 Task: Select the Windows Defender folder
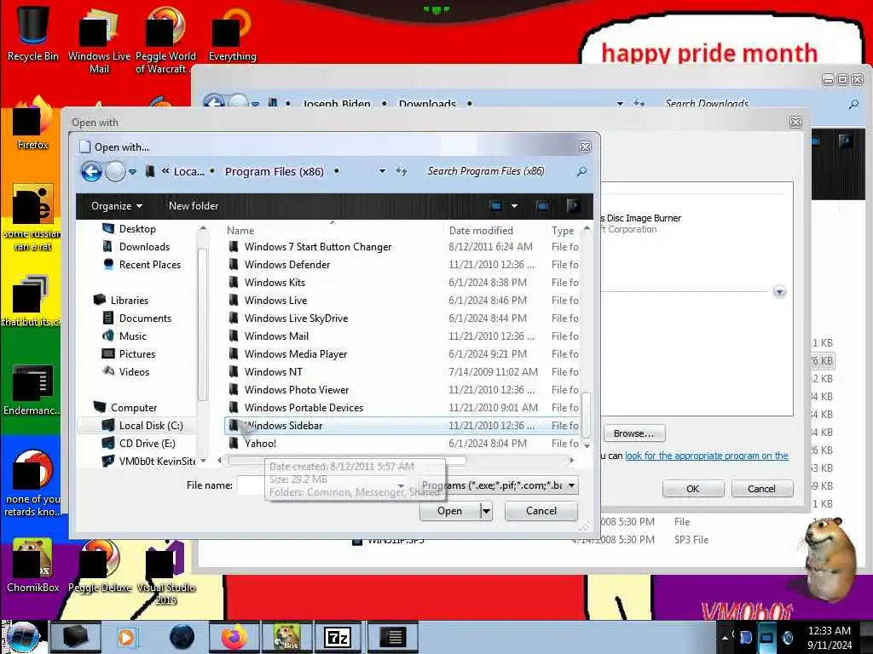(286, 265)
